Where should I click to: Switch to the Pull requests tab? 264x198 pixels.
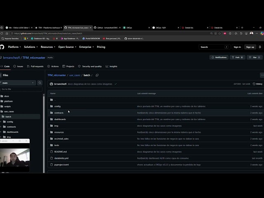(35, 66)
